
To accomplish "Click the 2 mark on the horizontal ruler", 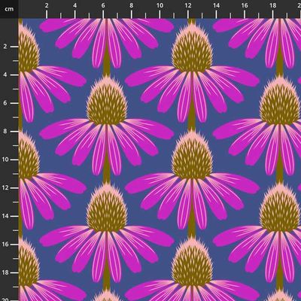I will coord(47,6).
